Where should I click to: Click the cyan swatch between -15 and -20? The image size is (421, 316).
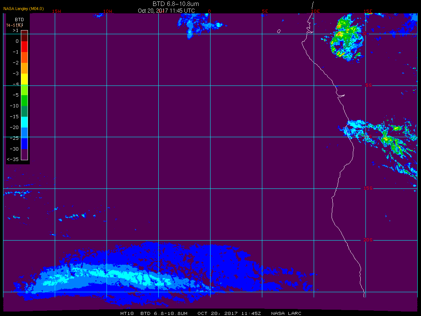pos(25,122)
